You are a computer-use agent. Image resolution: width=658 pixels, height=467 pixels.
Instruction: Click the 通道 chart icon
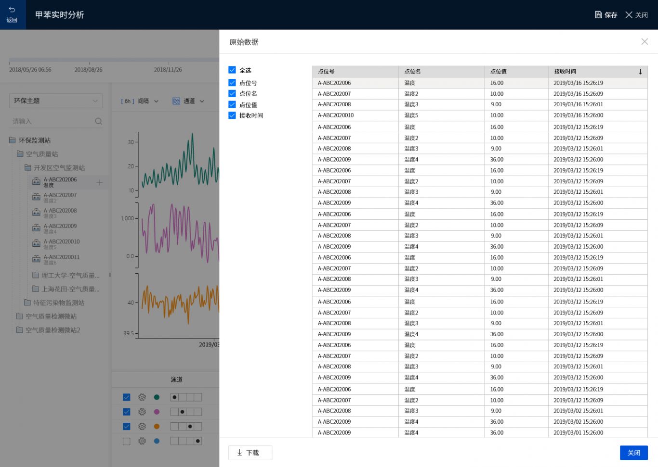176,101
